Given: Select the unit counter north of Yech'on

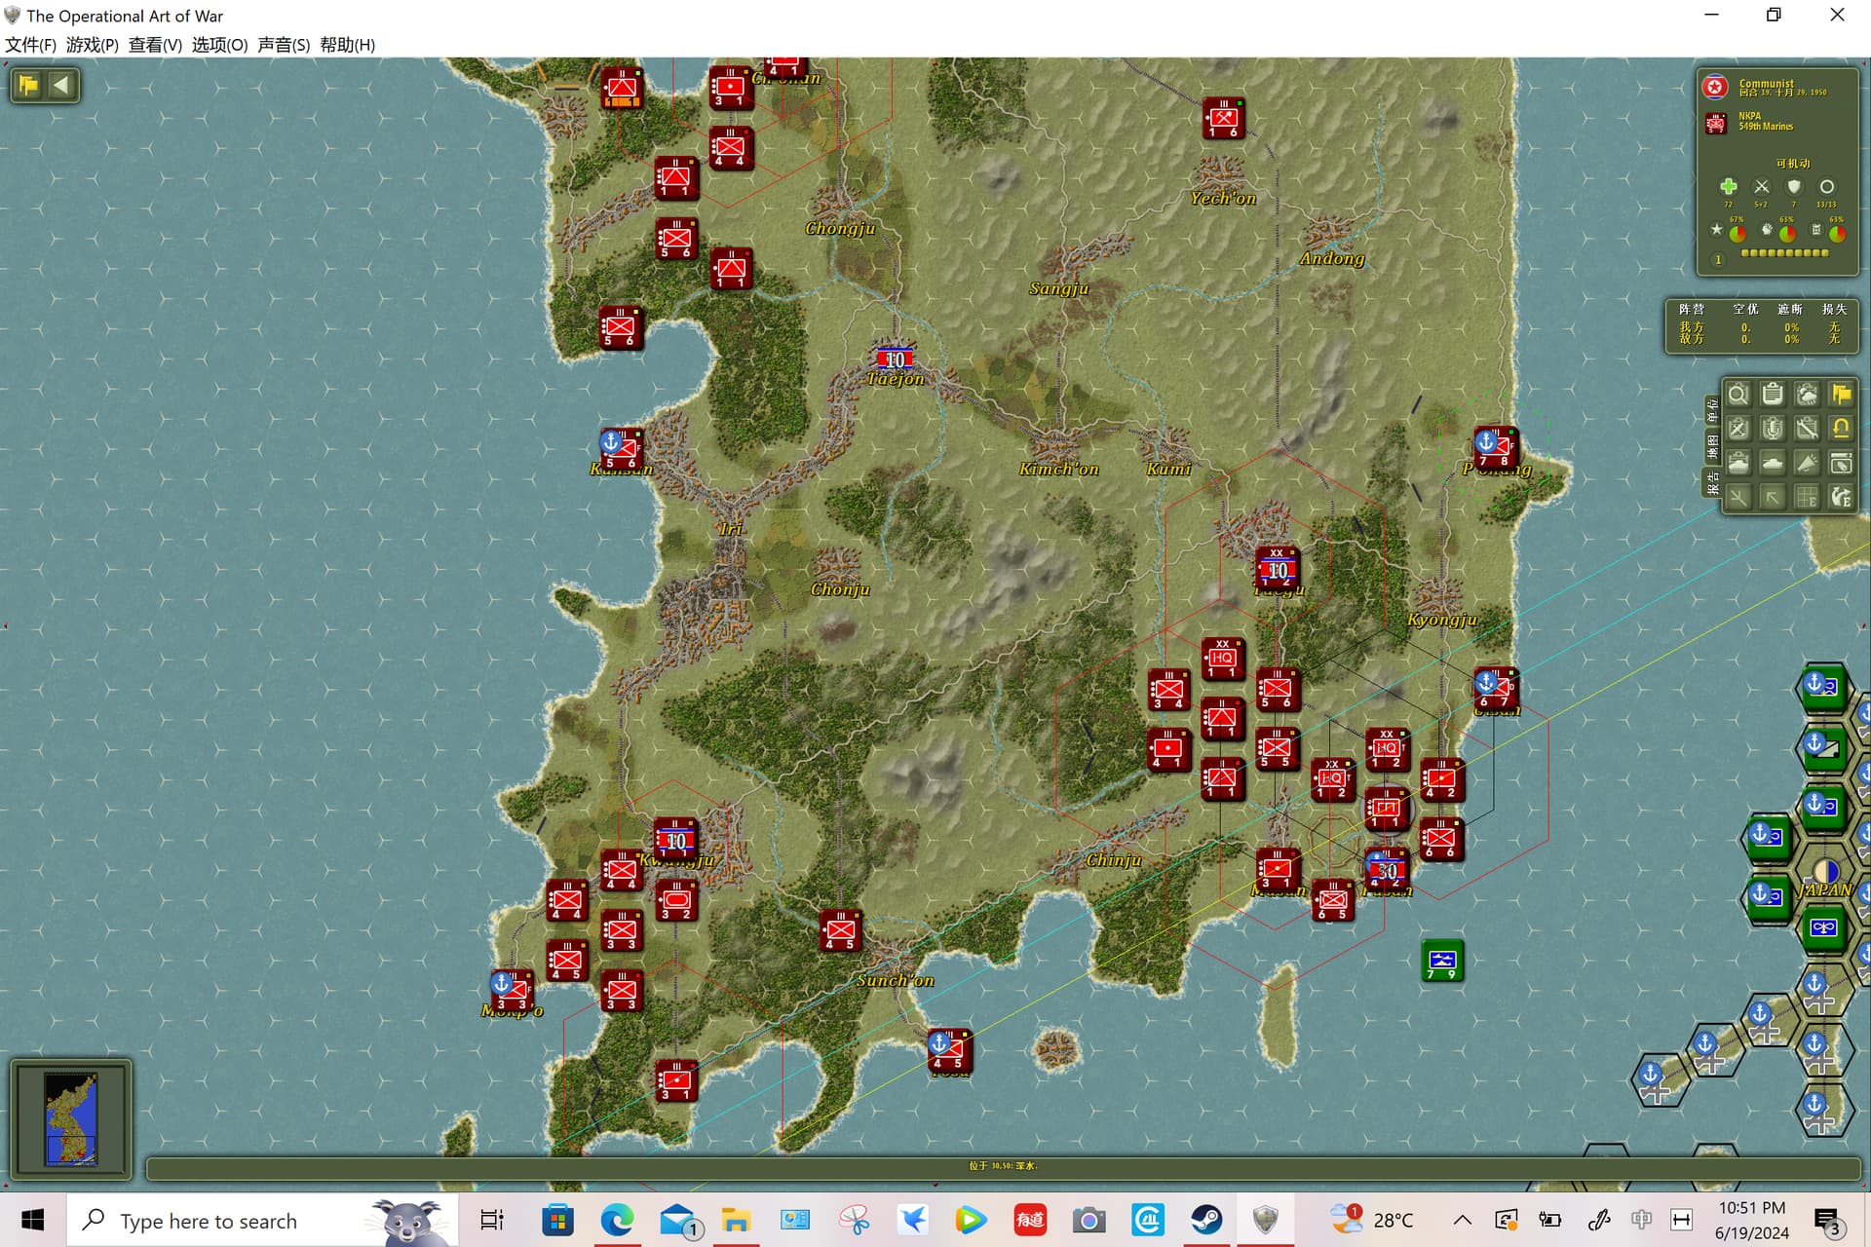Looking at the screenshot, I should [1223, 119].
